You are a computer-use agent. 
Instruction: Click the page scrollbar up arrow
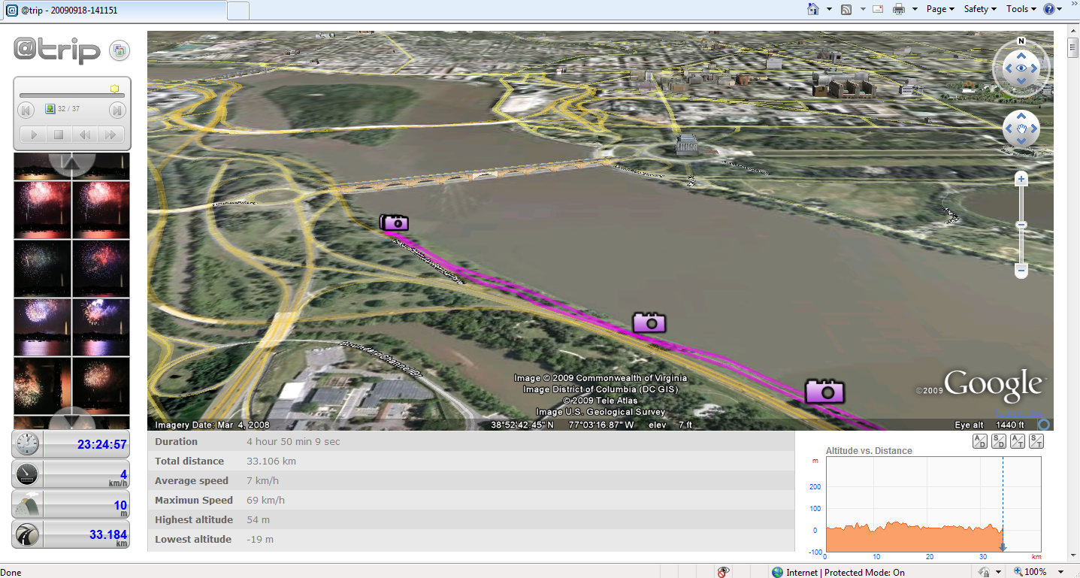(1073, 29)
